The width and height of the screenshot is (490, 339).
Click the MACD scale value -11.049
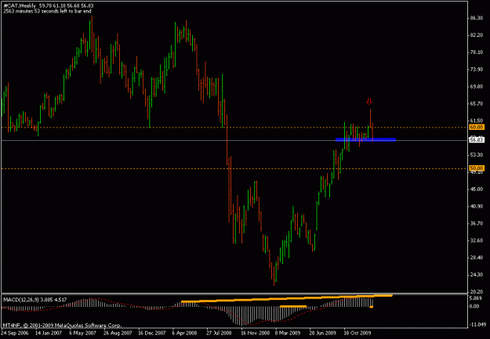click(477, 325)
